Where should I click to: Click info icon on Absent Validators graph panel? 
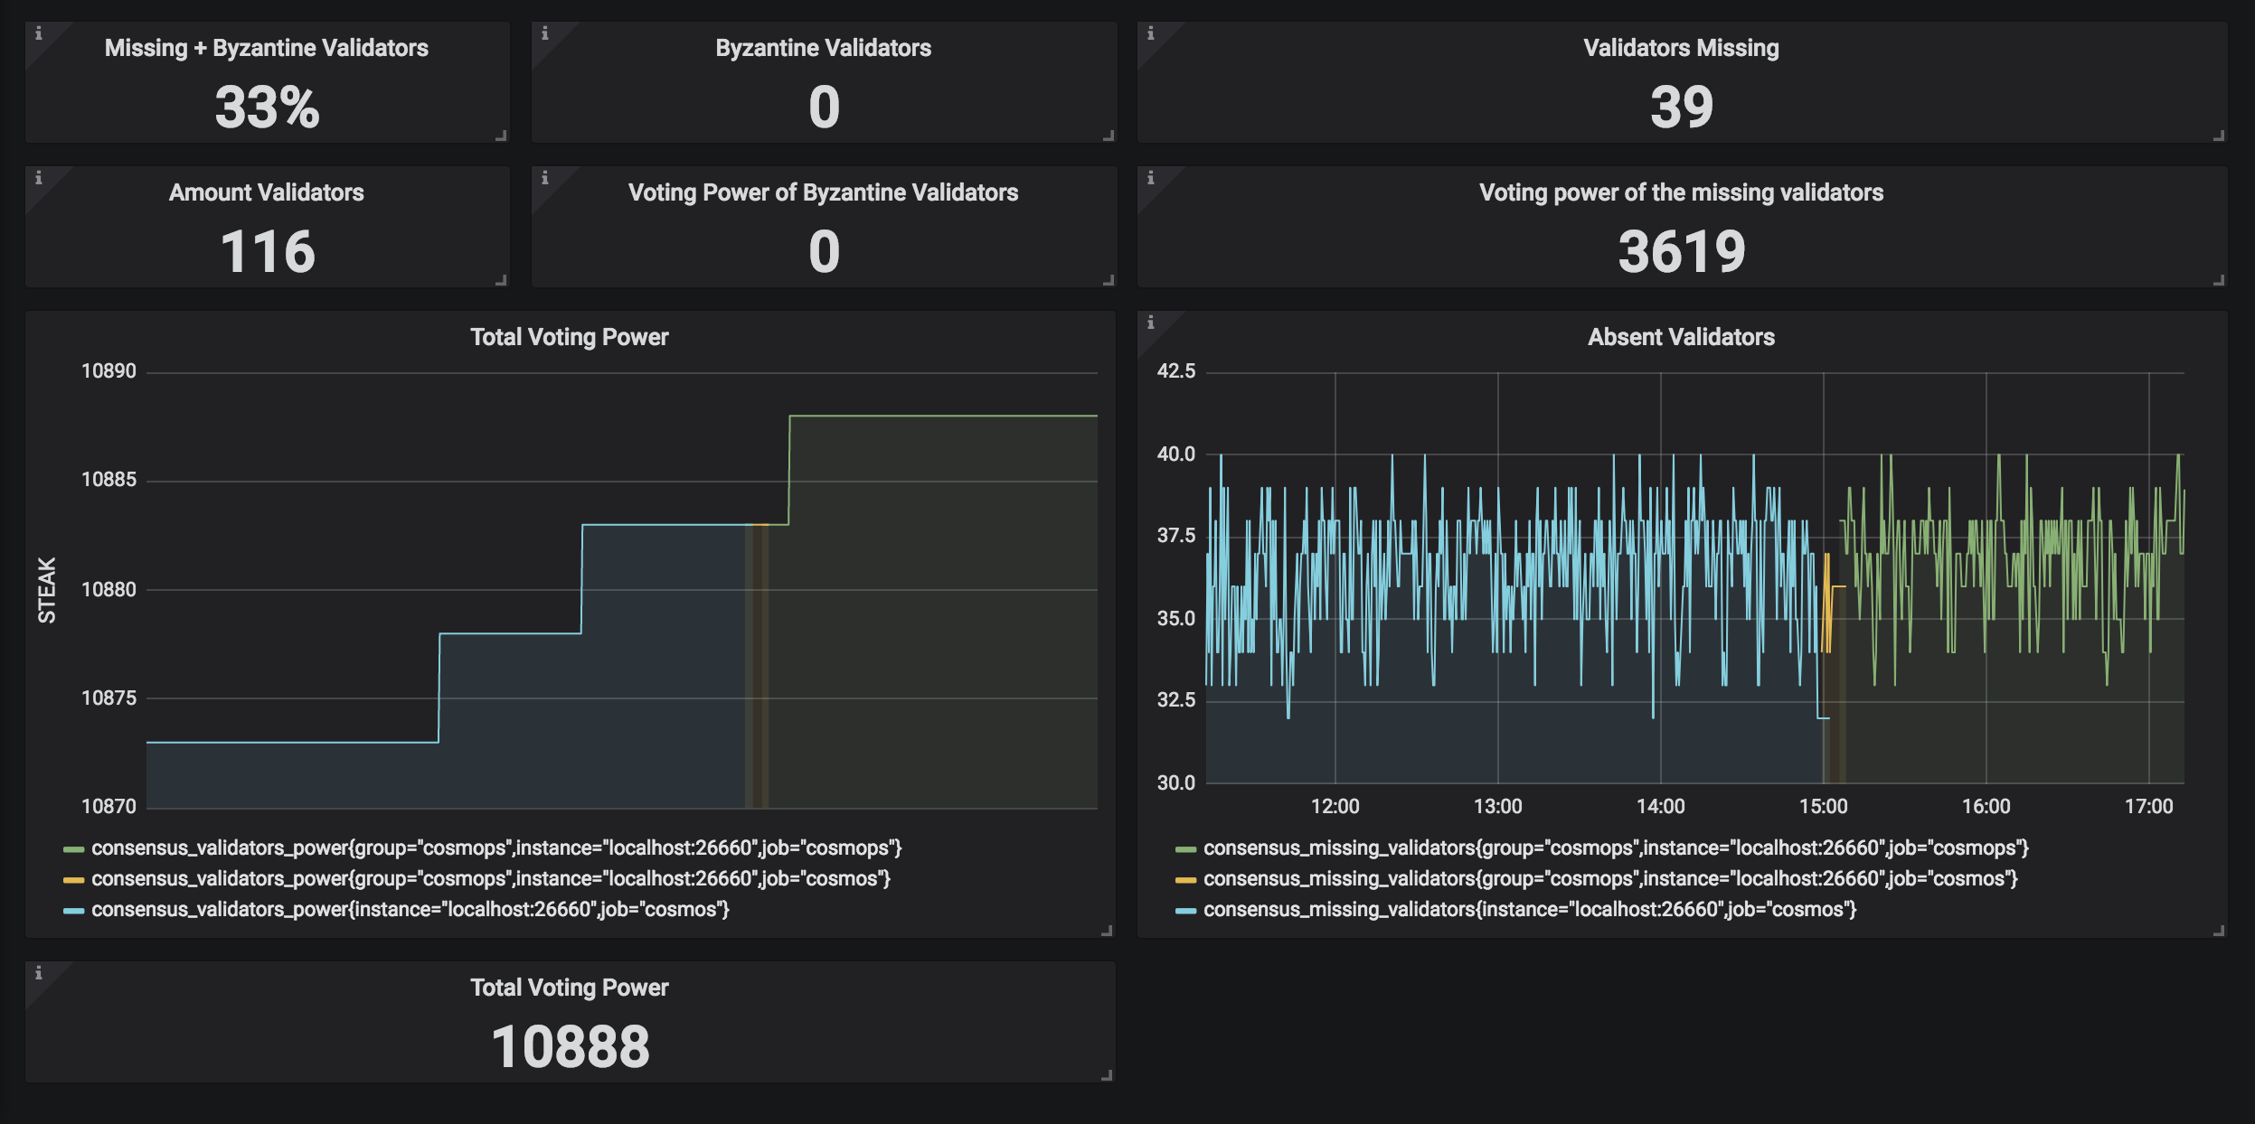1151,323
